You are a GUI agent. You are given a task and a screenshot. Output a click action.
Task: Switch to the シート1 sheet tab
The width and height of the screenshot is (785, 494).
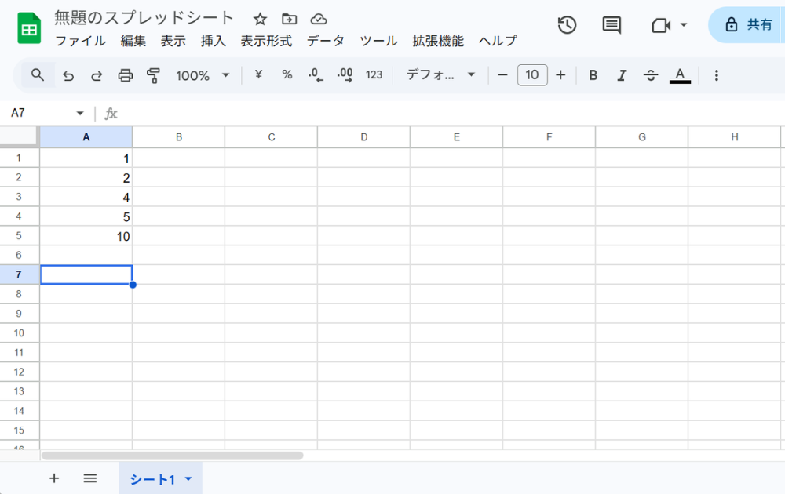152,479
